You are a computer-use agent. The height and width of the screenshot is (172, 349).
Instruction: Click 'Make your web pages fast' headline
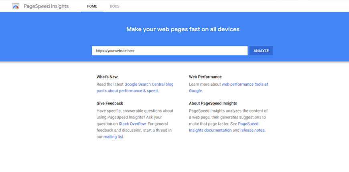click(183, 29)
